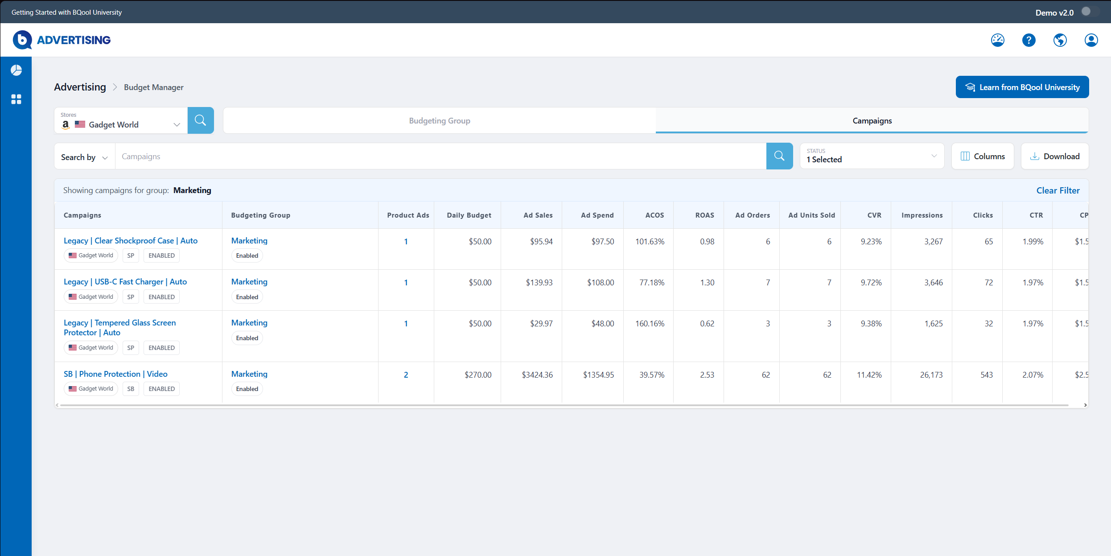Open the pie chart sidebar icon
Image resolution: width=1111 pixels, height=556 pixels.
coord(16,70)
